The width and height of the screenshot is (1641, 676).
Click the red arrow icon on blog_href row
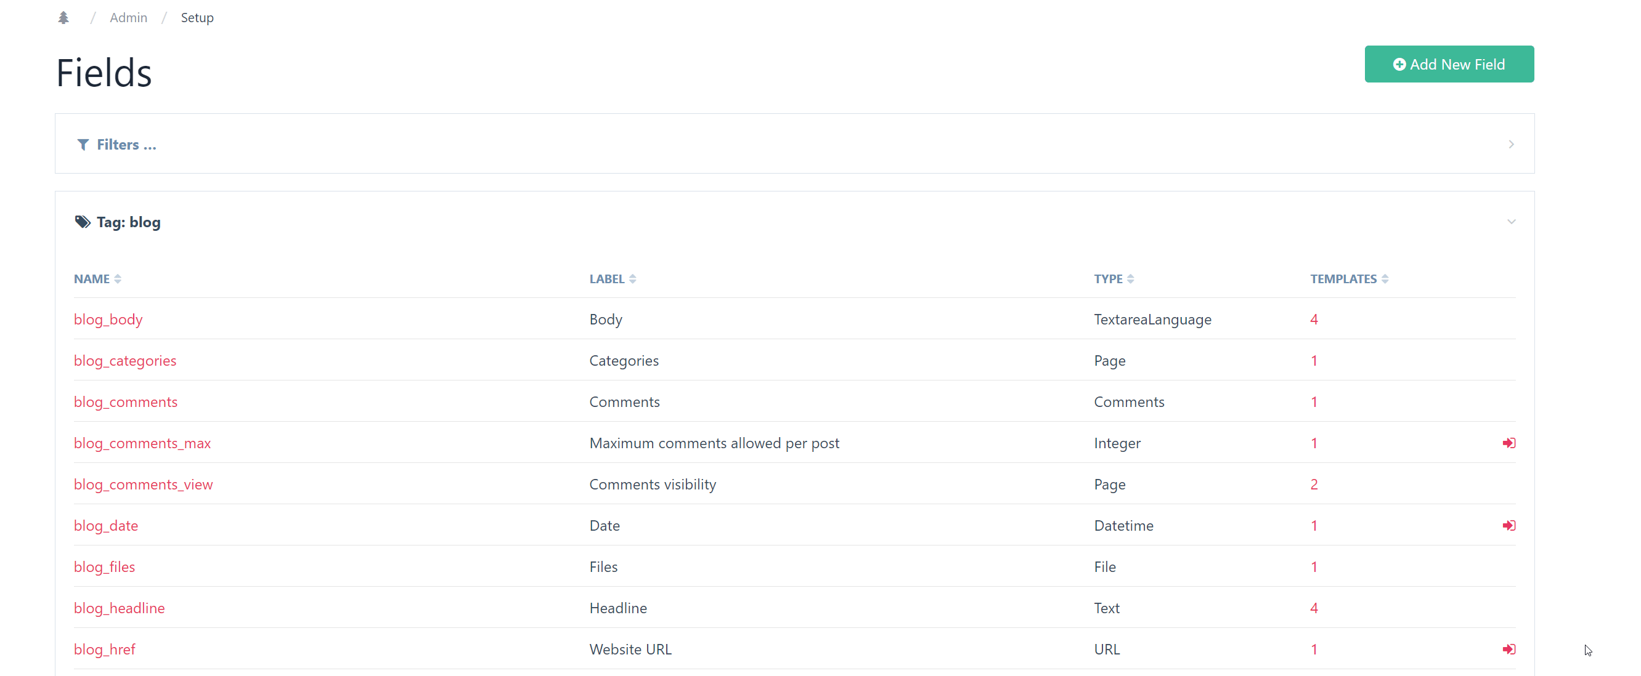click(1509, 649)
